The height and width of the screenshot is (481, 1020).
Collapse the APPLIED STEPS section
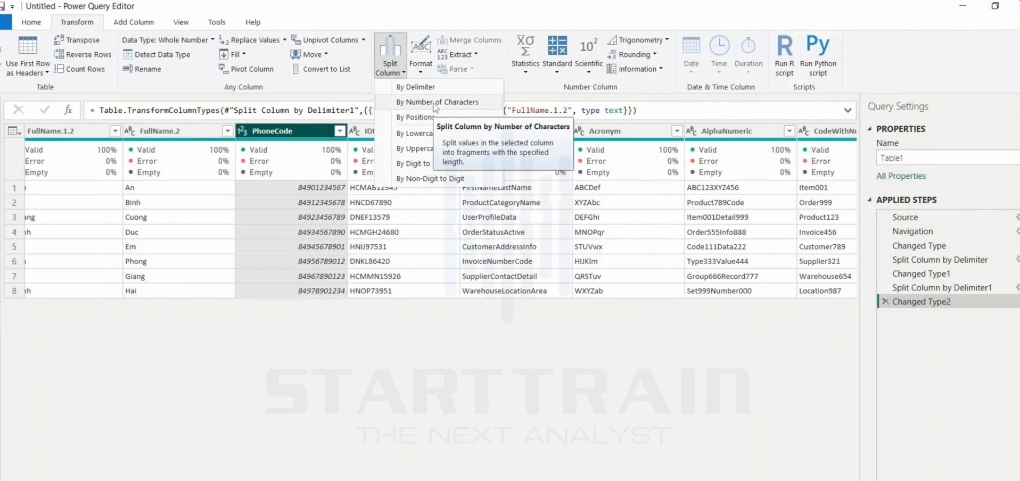pos(869,200)
